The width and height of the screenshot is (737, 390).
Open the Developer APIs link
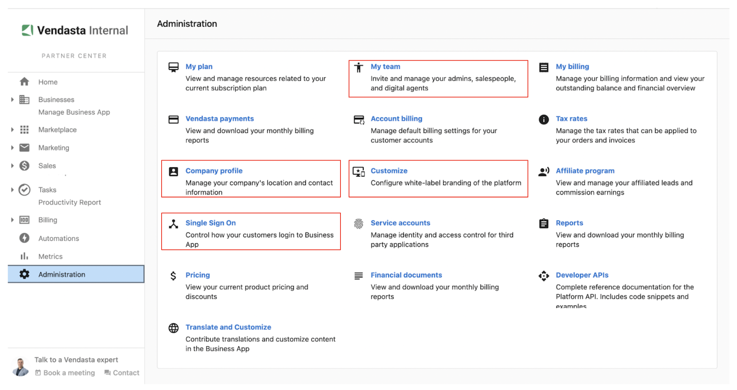pyautogui.click(x=582, y=275)
